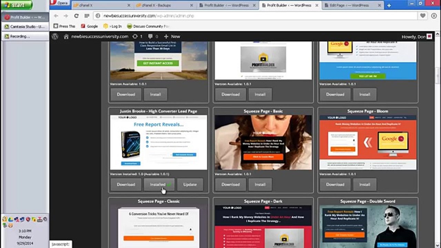Click Install under the top-right Google template
The image size is (441, 248).
pyautogui.click(x=365, y=94)
